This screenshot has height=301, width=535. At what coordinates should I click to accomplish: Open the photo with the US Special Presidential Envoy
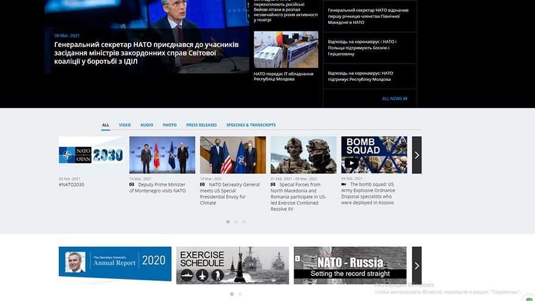pyautogui.click(x=232, y=155)
